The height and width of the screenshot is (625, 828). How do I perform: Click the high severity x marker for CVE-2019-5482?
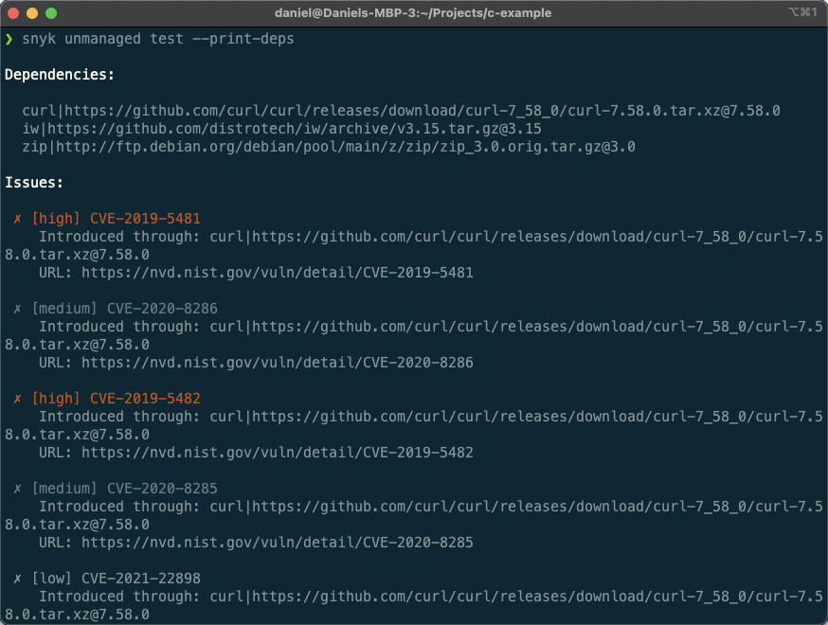coord(16,398)
